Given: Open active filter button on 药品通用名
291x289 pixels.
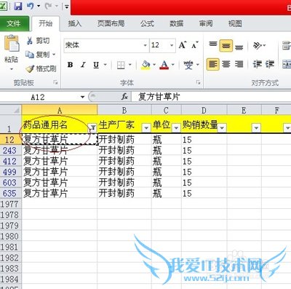Looking at the screenshot, I should 92,127.
